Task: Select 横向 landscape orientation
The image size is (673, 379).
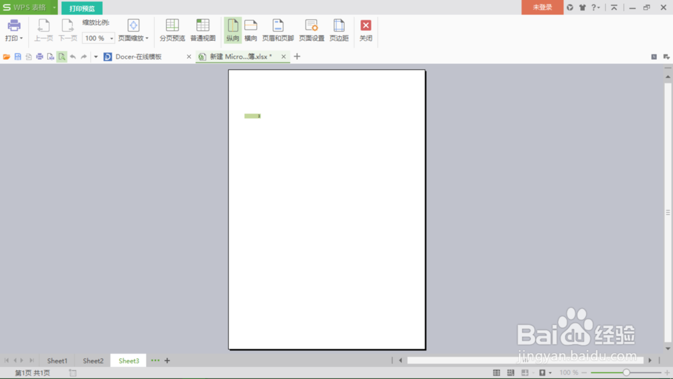Action: click(x=250, y=30)
